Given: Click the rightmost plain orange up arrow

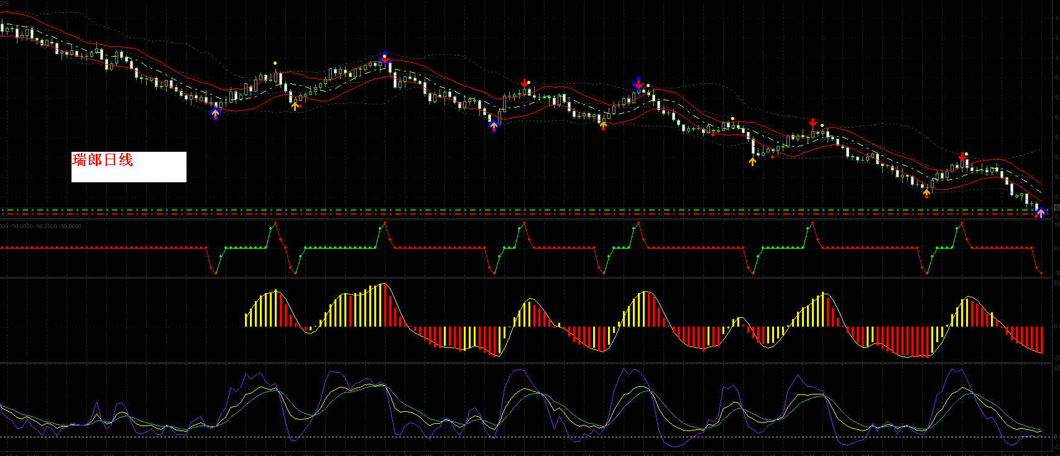Looking at the screenshot, I should [926, 193].
